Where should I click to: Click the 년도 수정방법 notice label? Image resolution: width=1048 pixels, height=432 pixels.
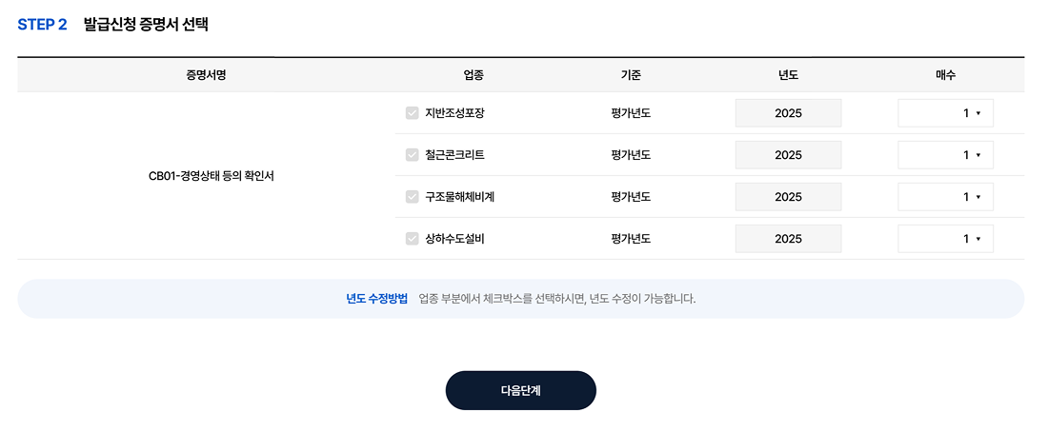[376, 299]
